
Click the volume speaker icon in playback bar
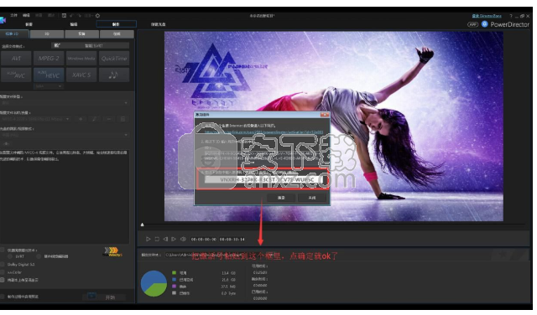(x=183, y=239)
